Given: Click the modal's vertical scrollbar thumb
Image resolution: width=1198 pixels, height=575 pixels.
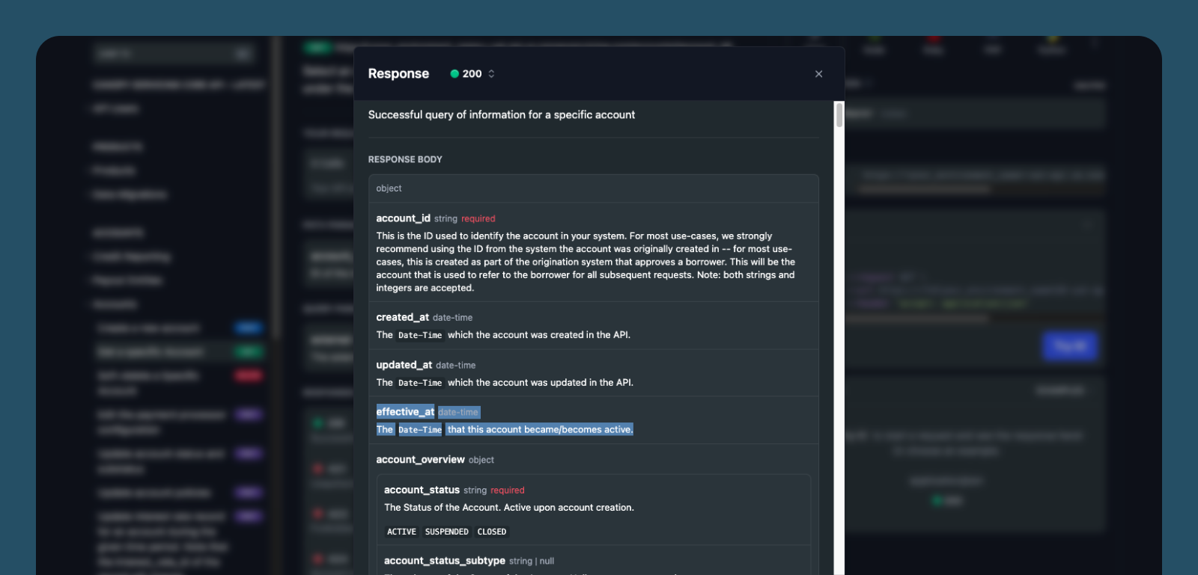Looking at the screenshot, I should click(x=839, y=115).
